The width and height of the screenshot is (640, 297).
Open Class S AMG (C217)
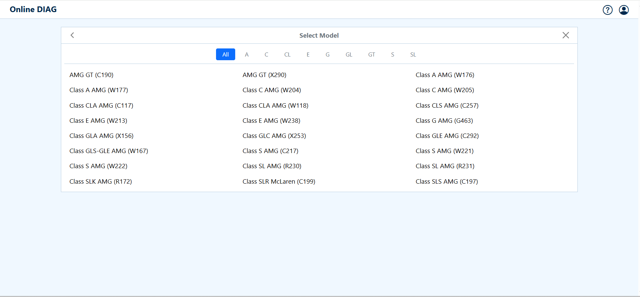pyautogui.click(x=271, y=151)
